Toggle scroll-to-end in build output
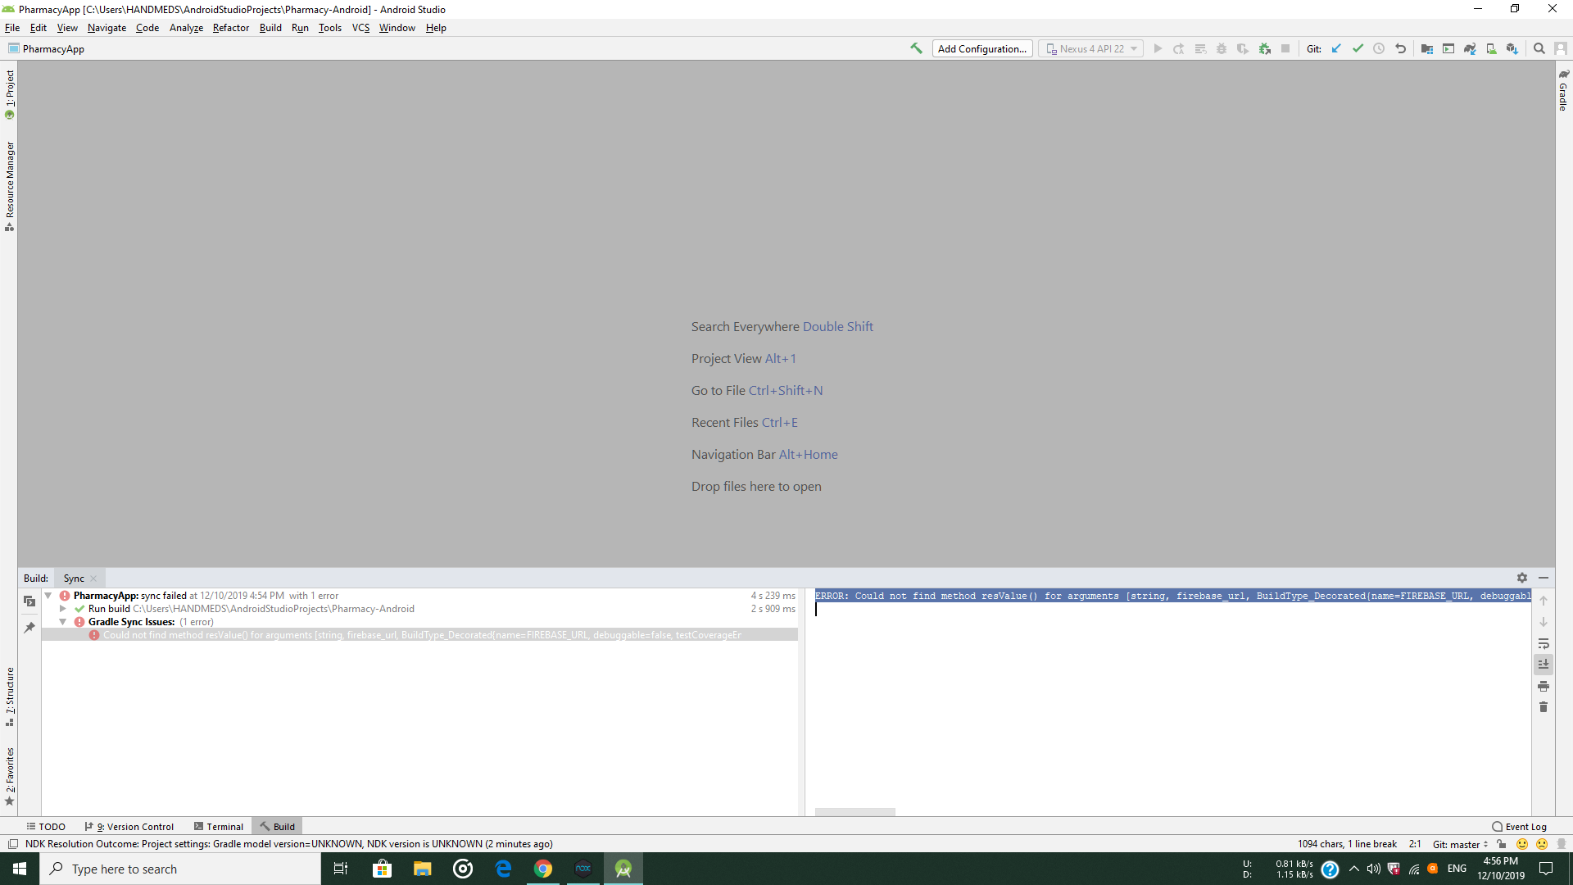 pyautogui.click(x=1544, y=665)
